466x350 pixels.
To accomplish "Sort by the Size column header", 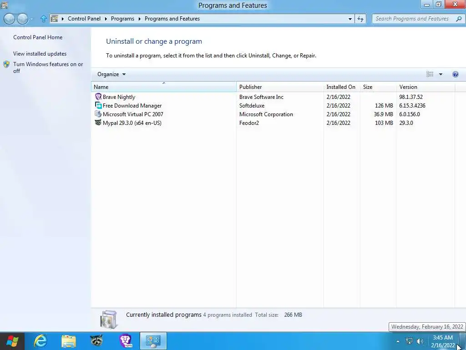I will coord(378,87).
